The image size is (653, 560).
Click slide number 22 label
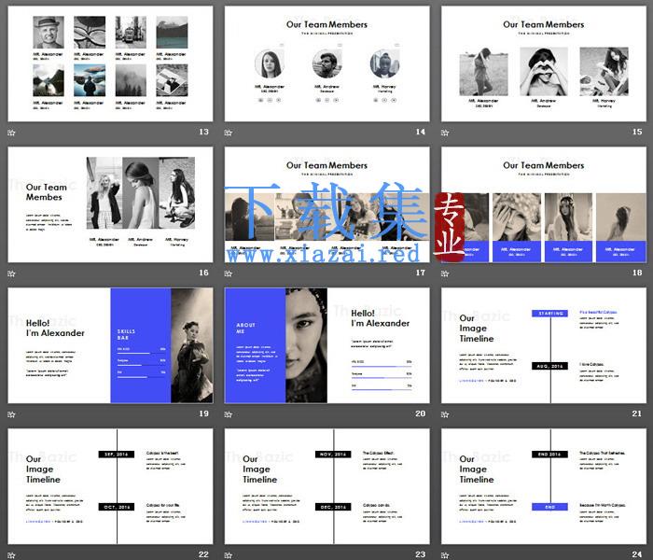[x=203, y=554]
